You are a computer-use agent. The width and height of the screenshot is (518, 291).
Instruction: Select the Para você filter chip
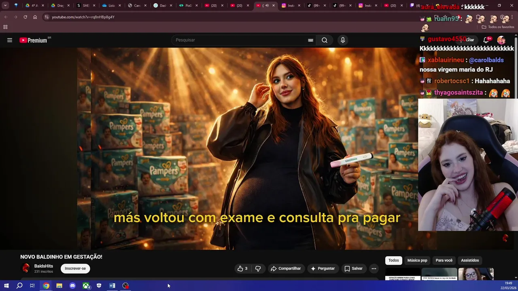(x=444, y=260)
